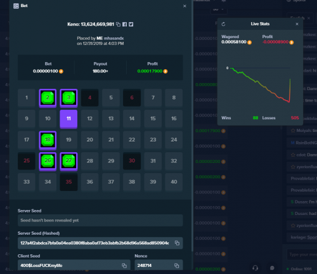The width and height of the screenshot is (317, 274).
Task: Copy the nonce value
Action: (x=177, y=266)
